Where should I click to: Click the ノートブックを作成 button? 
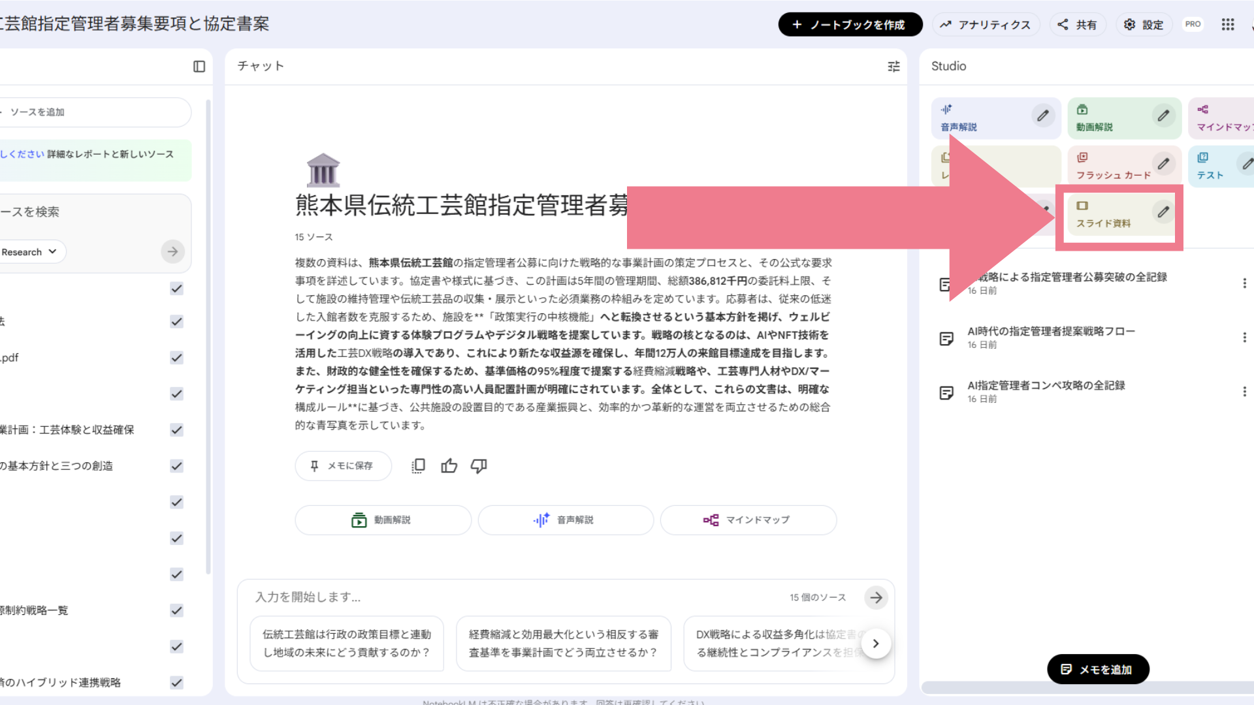coord(850,25)
